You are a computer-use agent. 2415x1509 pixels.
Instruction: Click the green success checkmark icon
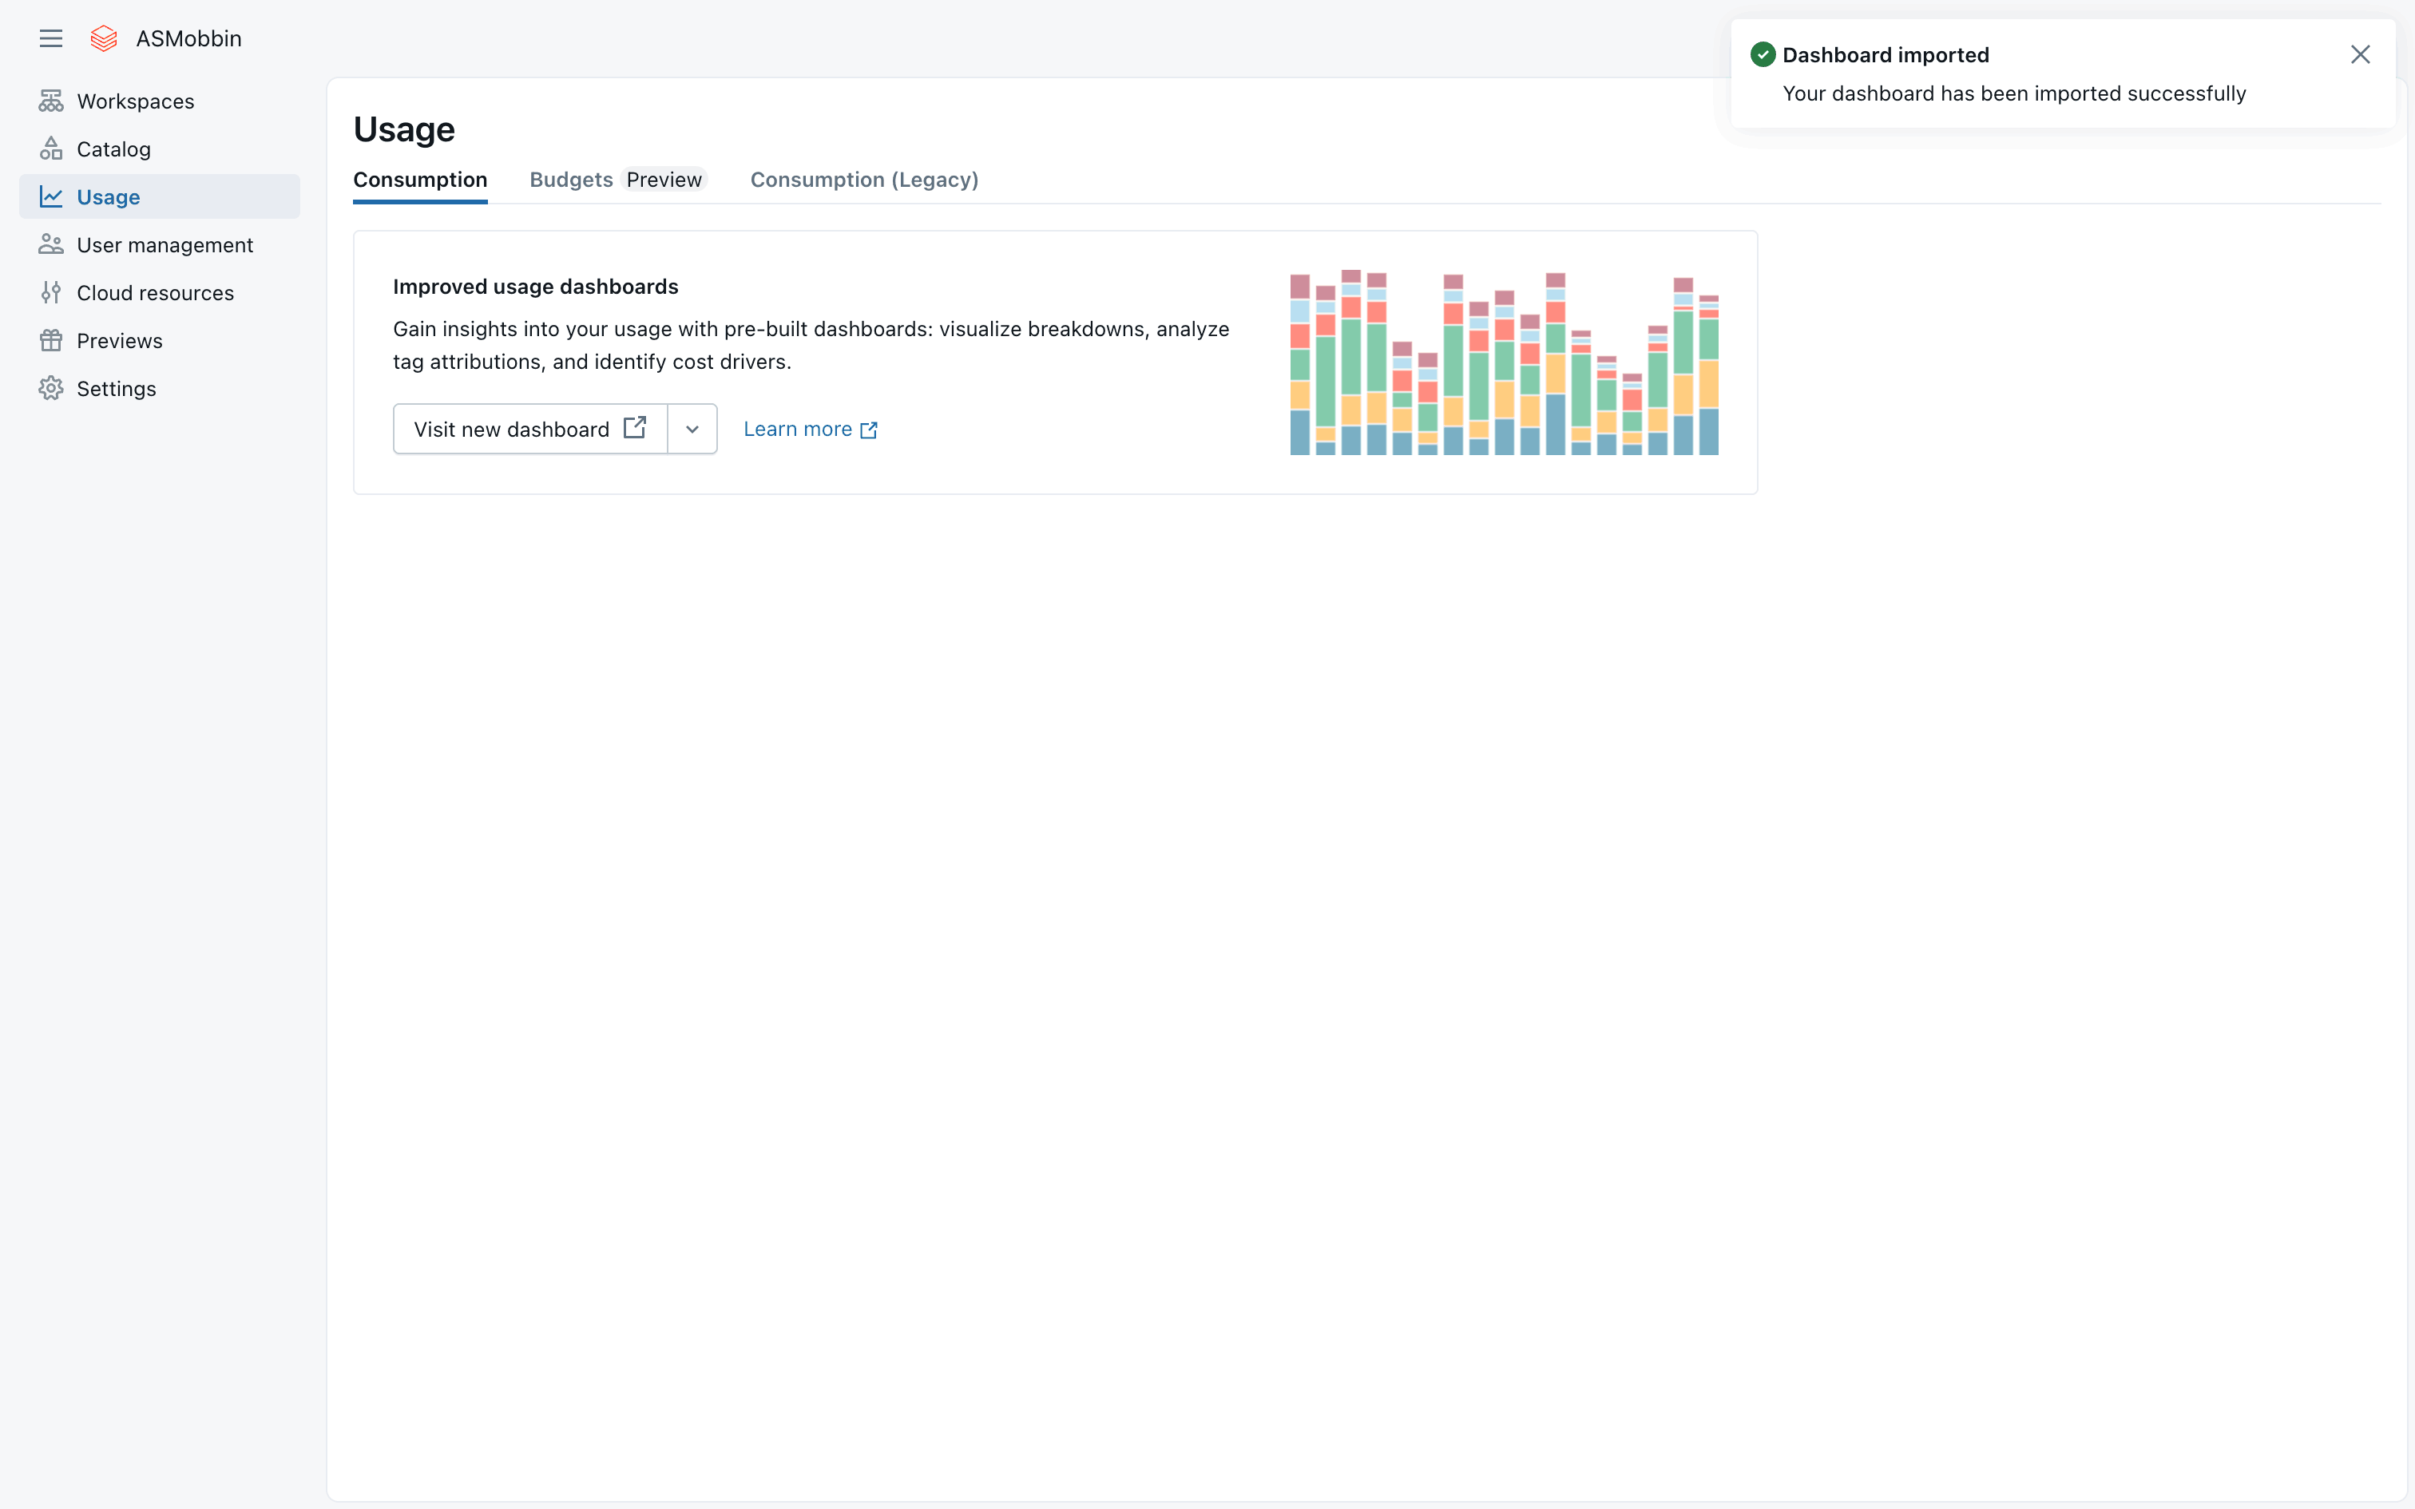(x=1763, y=55)
